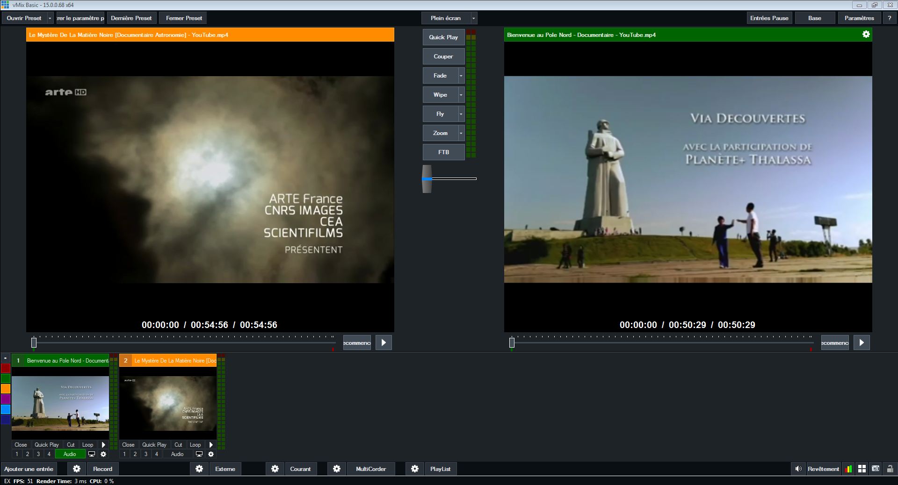Screen dimensions: 898x485
Task: Open the gear settings beside Courant
Action: [x=275, y=469]
